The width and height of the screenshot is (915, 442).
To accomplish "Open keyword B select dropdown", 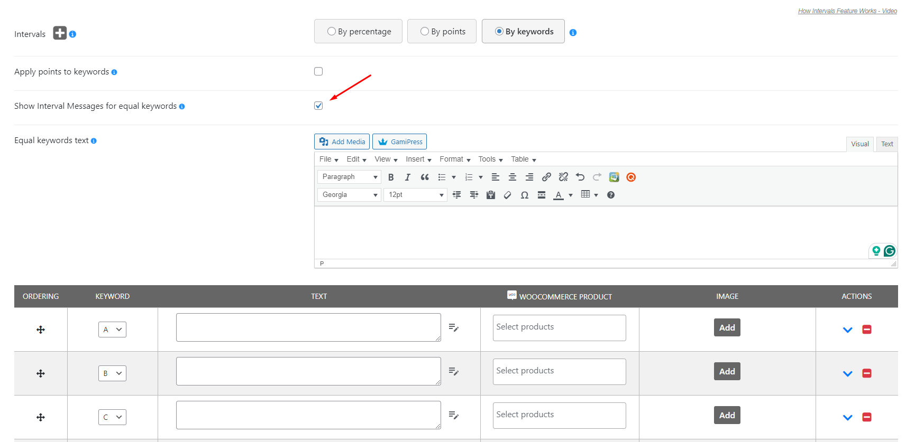I will point(112,373).
